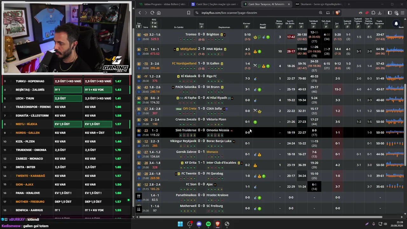Open the minute 69 link in Tromso row
The width and height of the screenshot is (407, 229).
(146, 35)
